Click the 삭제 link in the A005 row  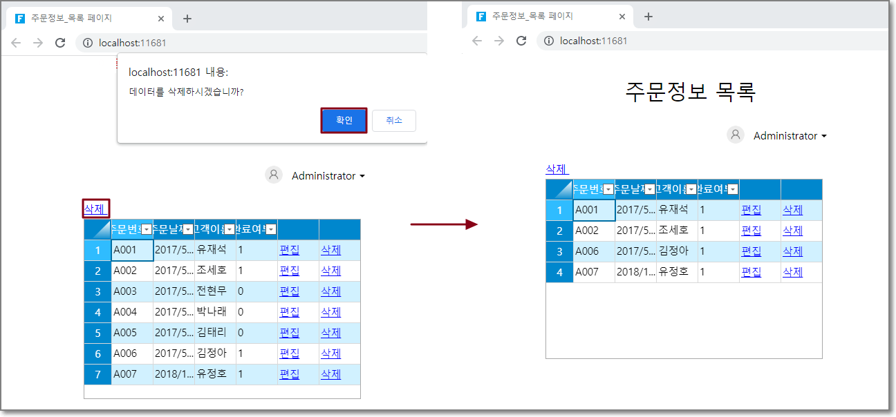(x=330, y=333)
